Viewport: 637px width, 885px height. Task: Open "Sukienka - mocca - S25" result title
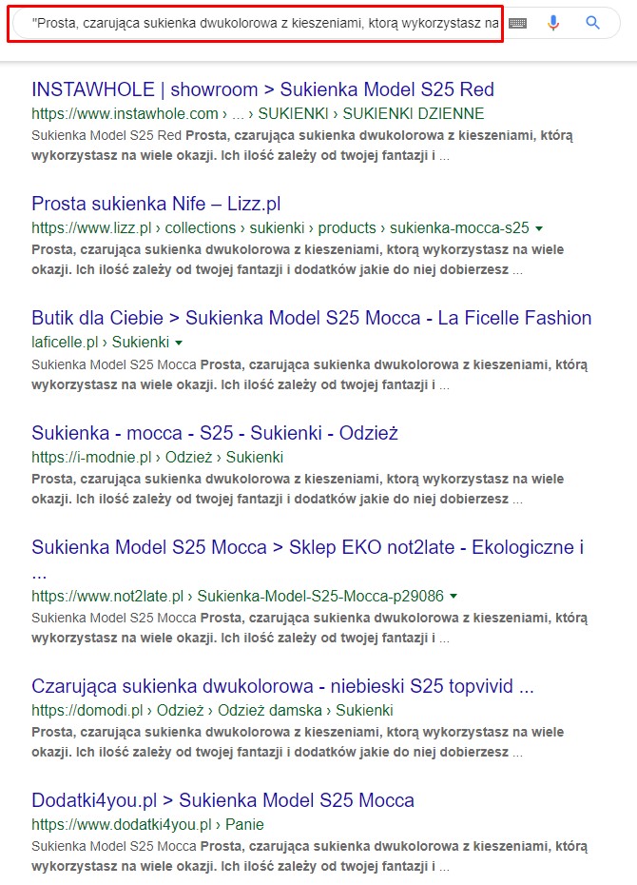pos(214,433)
